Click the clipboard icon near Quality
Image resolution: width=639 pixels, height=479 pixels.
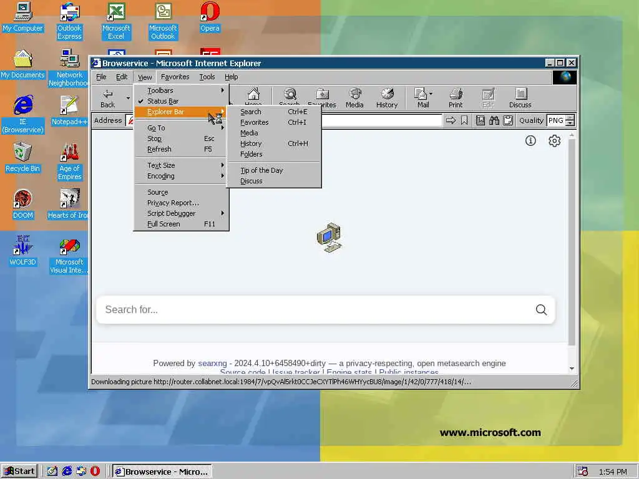[x=508, y=120]
